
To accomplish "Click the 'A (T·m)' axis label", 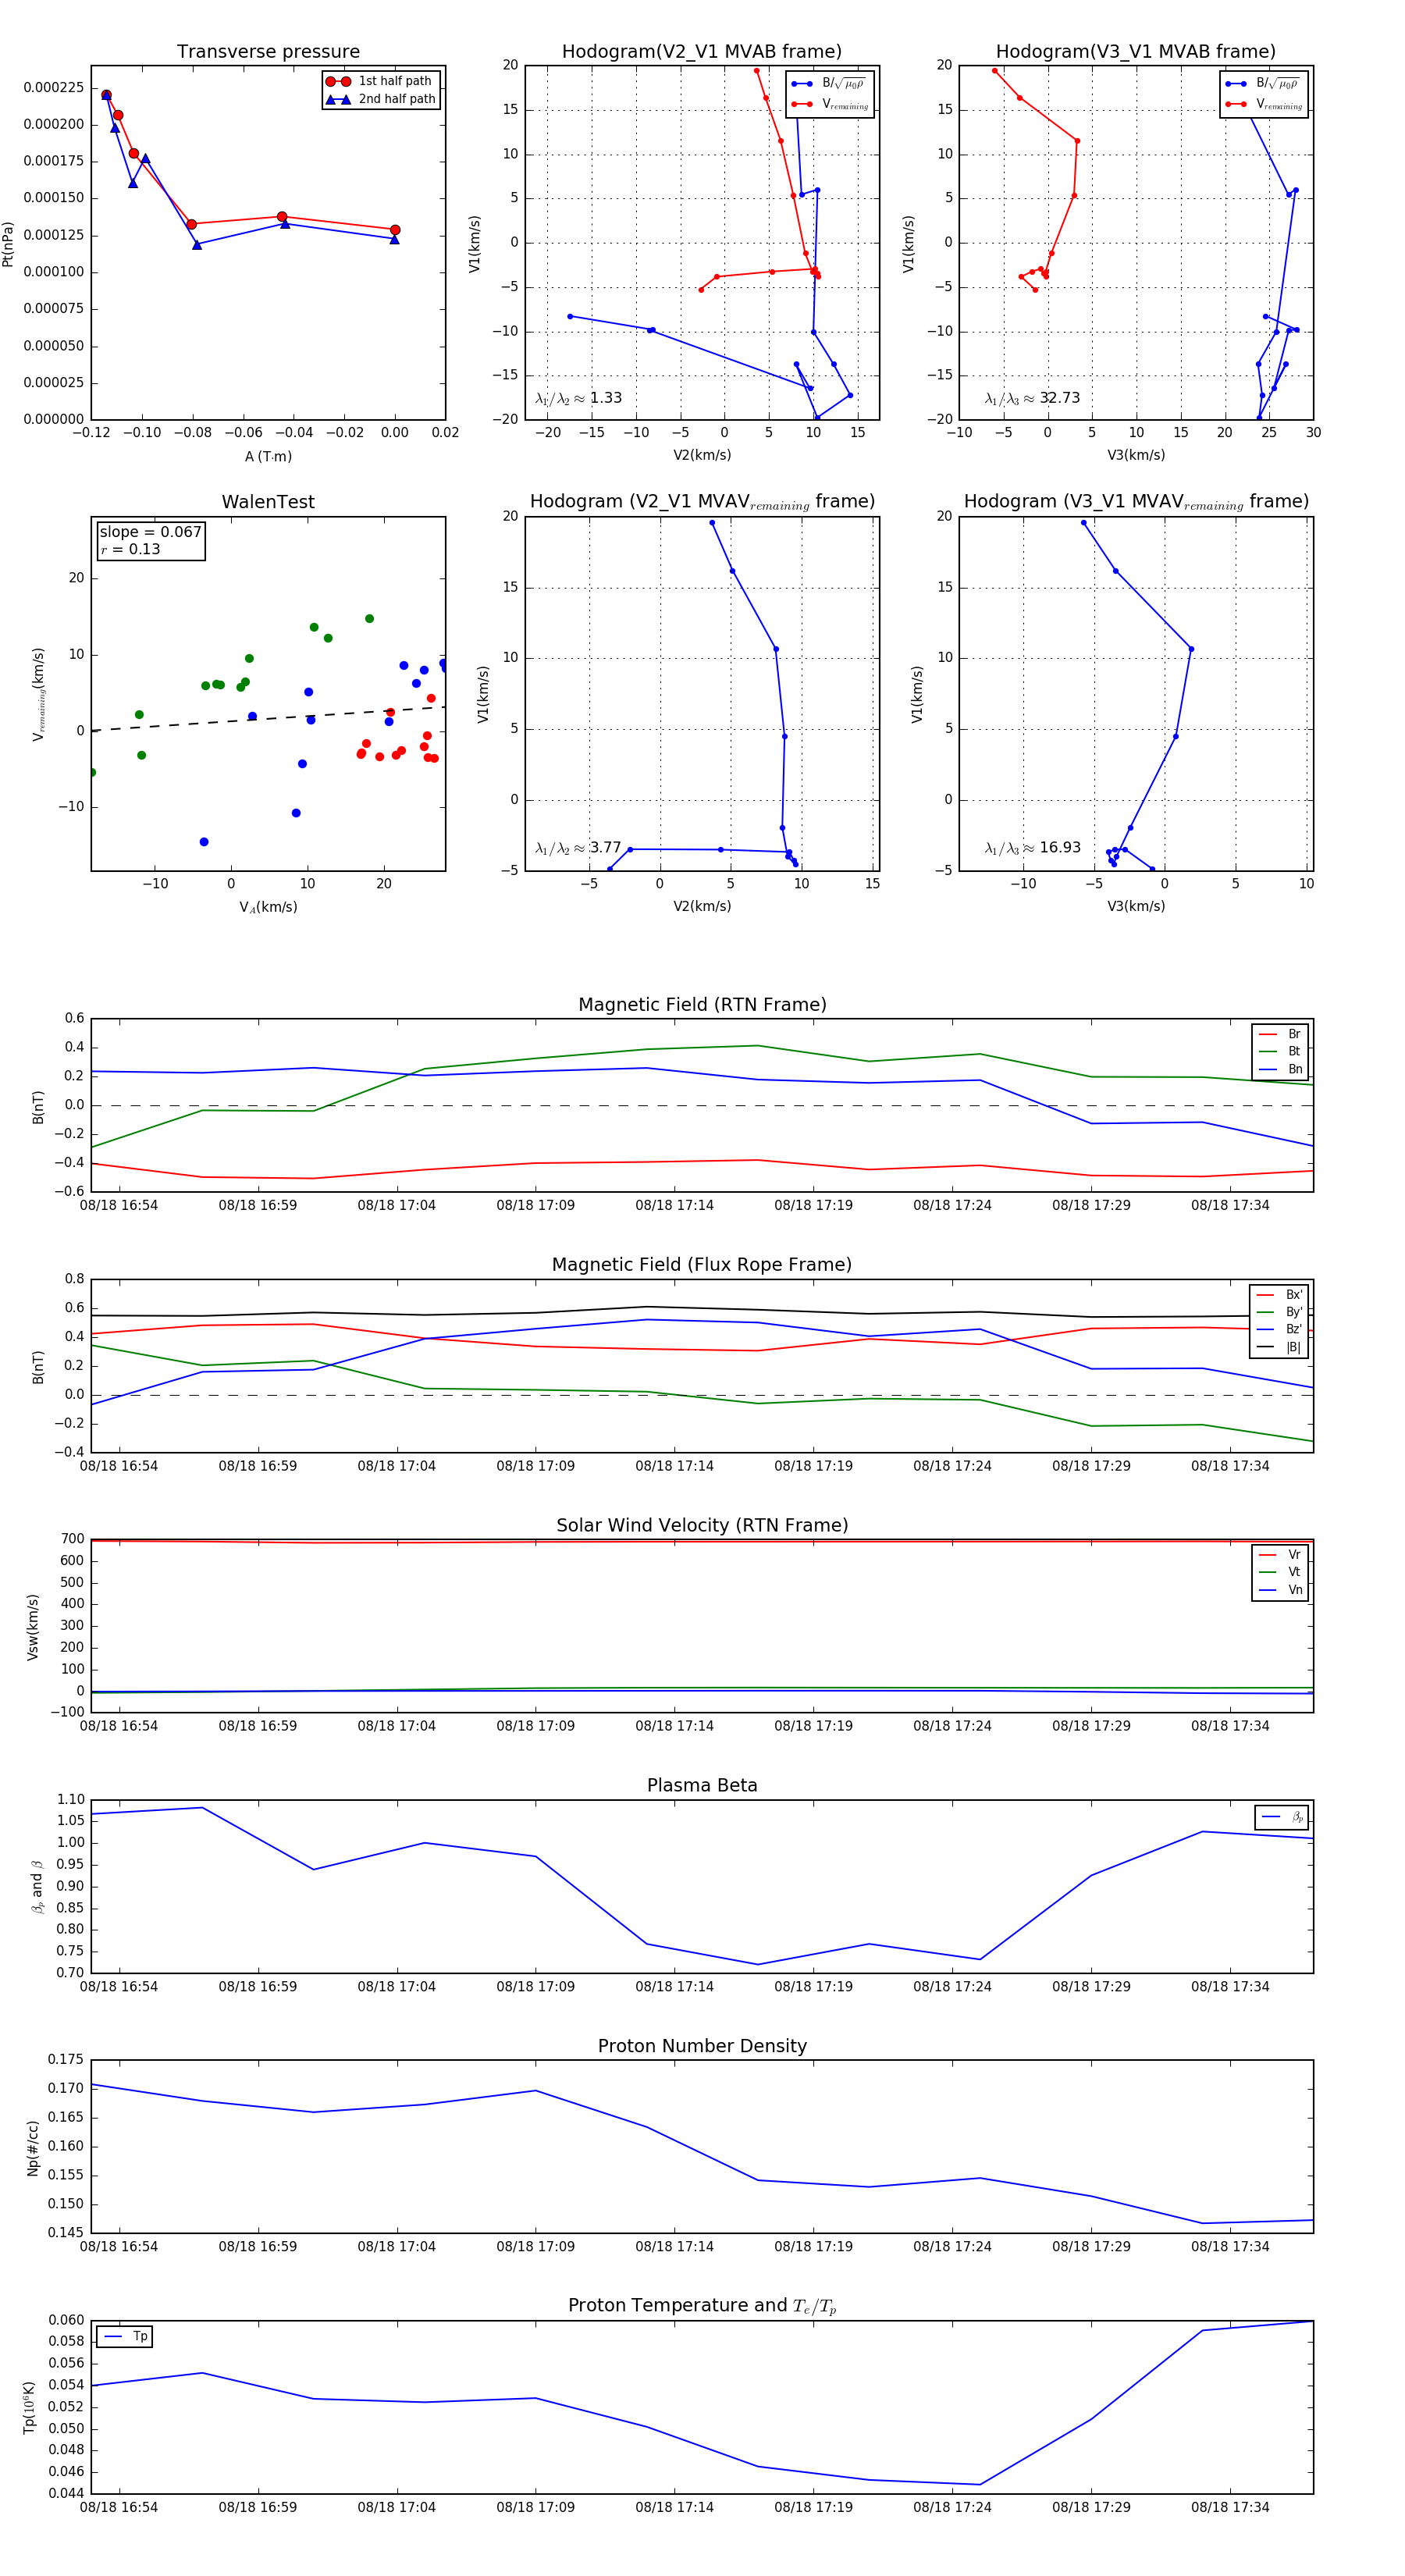I will tap(268, 456).
